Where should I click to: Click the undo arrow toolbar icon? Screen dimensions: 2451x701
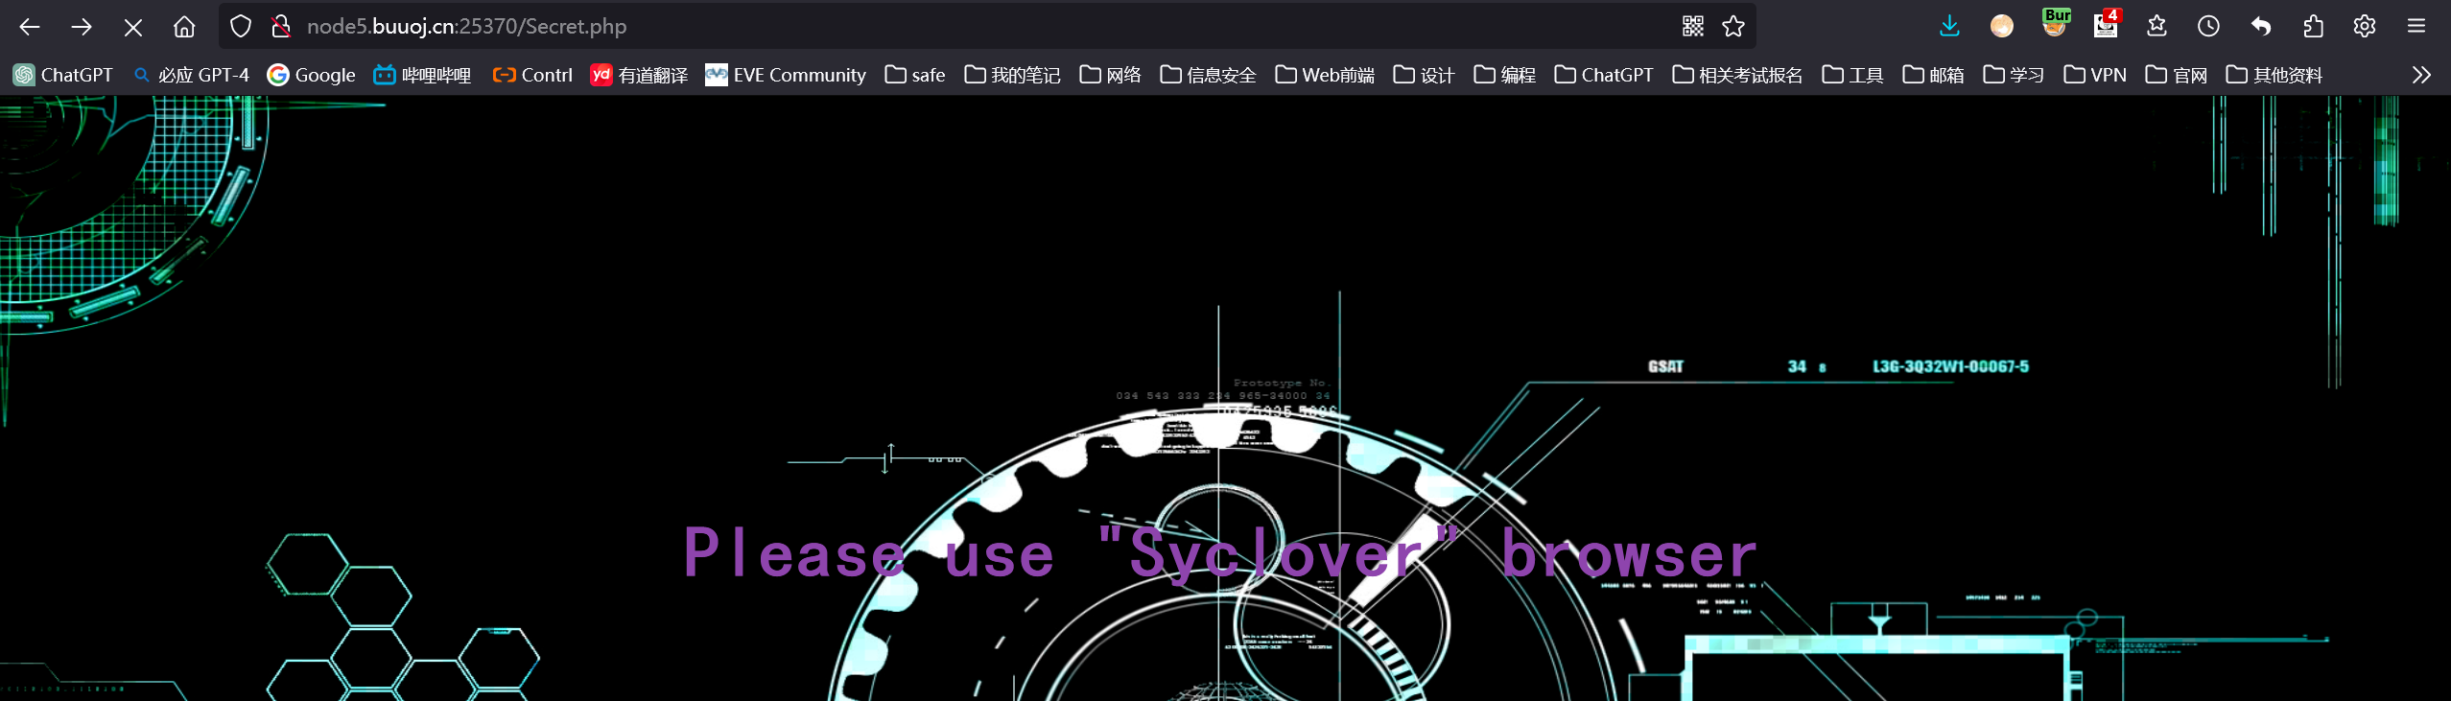click(2261, 27)
